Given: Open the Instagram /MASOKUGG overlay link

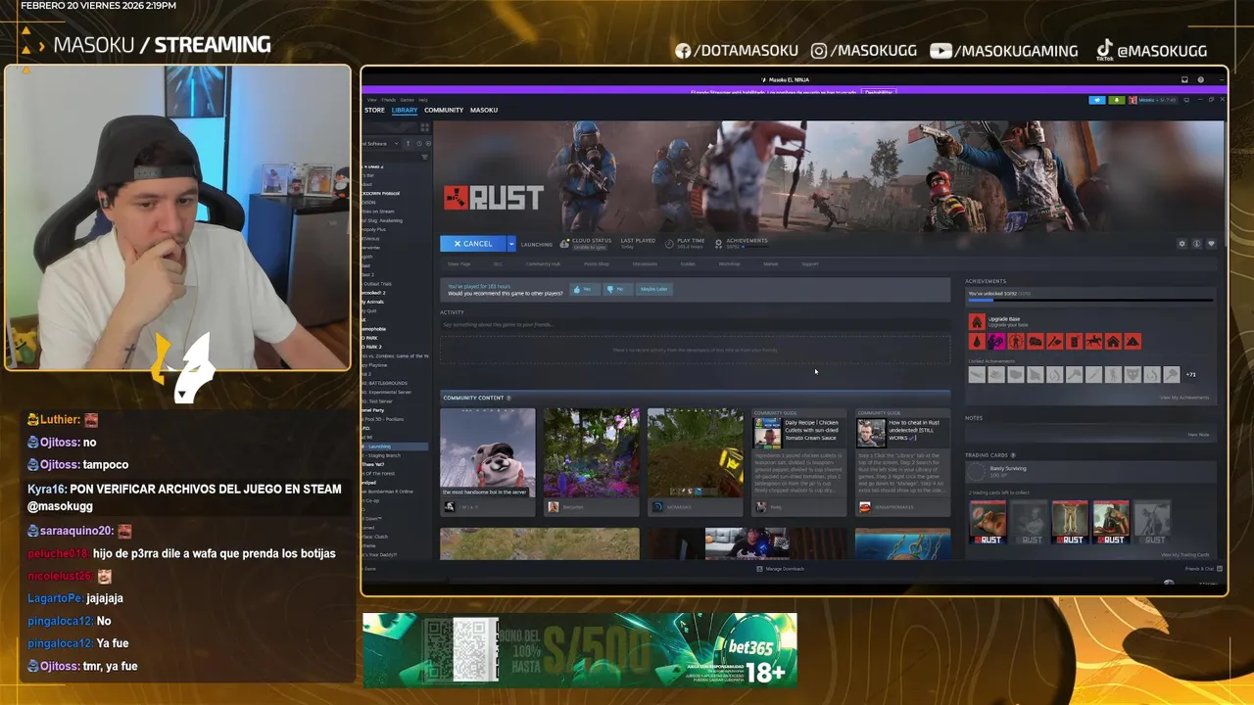Looking at the screenshot, I should pyautogui.click(x=863, y=51).
